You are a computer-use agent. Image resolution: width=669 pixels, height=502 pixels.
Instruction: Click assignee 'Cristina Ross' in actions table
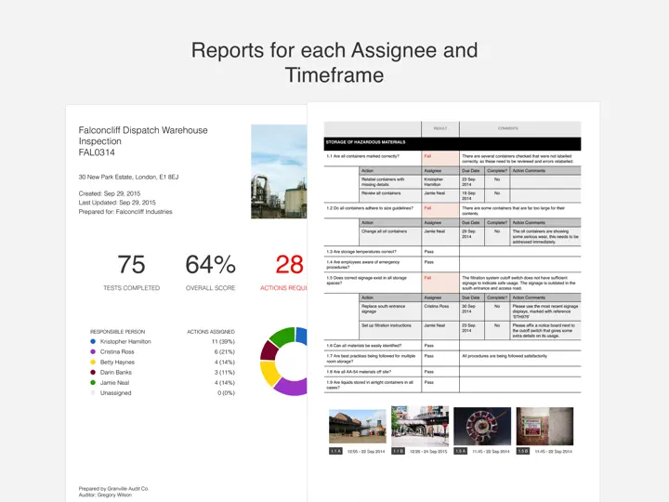[437, 306]
